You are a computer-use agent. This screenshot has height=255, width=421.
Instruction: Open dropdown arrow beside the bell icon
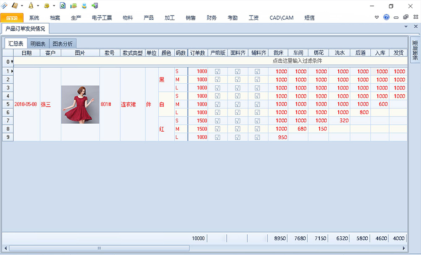click(x=38, y=6)
